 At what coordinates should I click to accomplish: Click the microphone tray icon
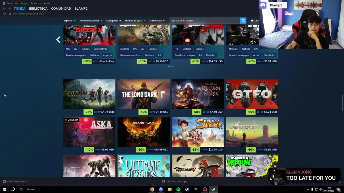312,190
